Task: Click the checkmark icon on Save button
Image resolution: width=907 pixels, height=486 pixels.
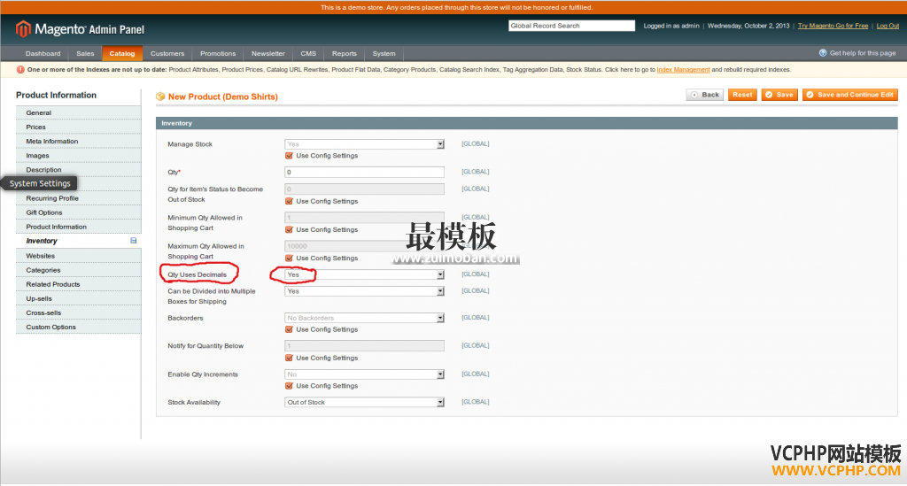Action: point(768,95)
